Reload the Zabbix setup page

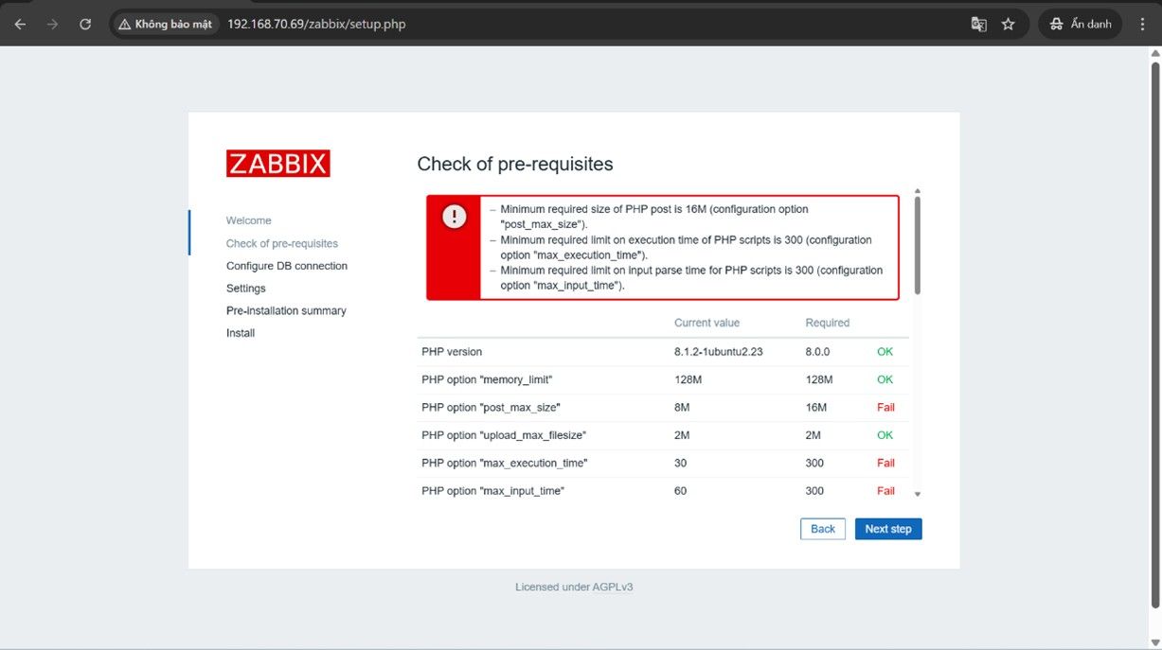85,25
